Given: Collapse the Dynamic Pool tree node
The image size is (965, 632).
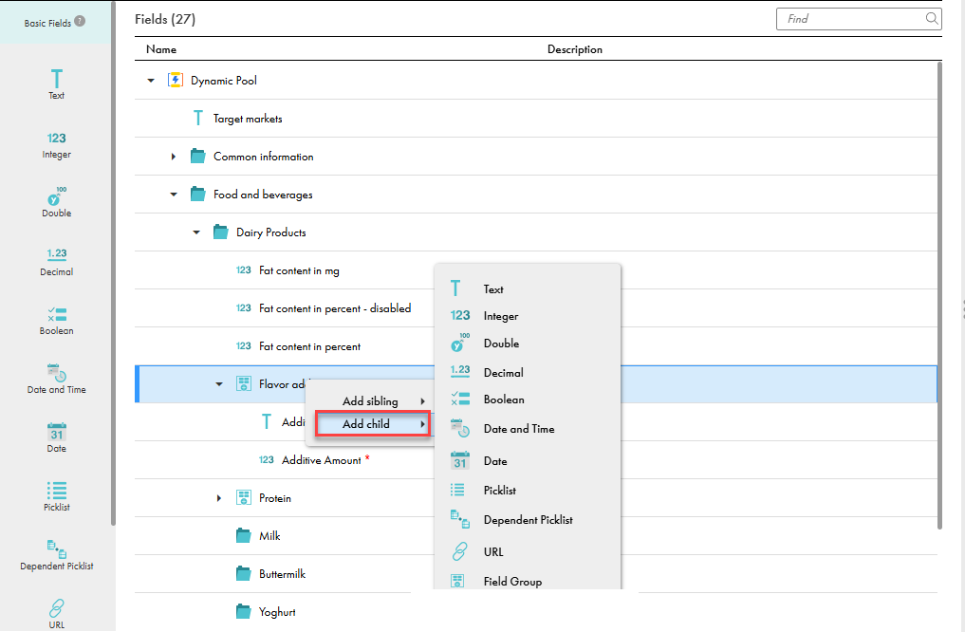Looking at the screenshot, I should click(151, 81).
